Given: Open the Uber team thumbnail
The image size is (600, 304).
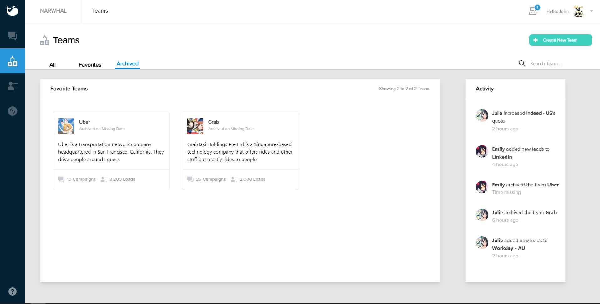Looking at the screenshot, I should tap(66, 126).
